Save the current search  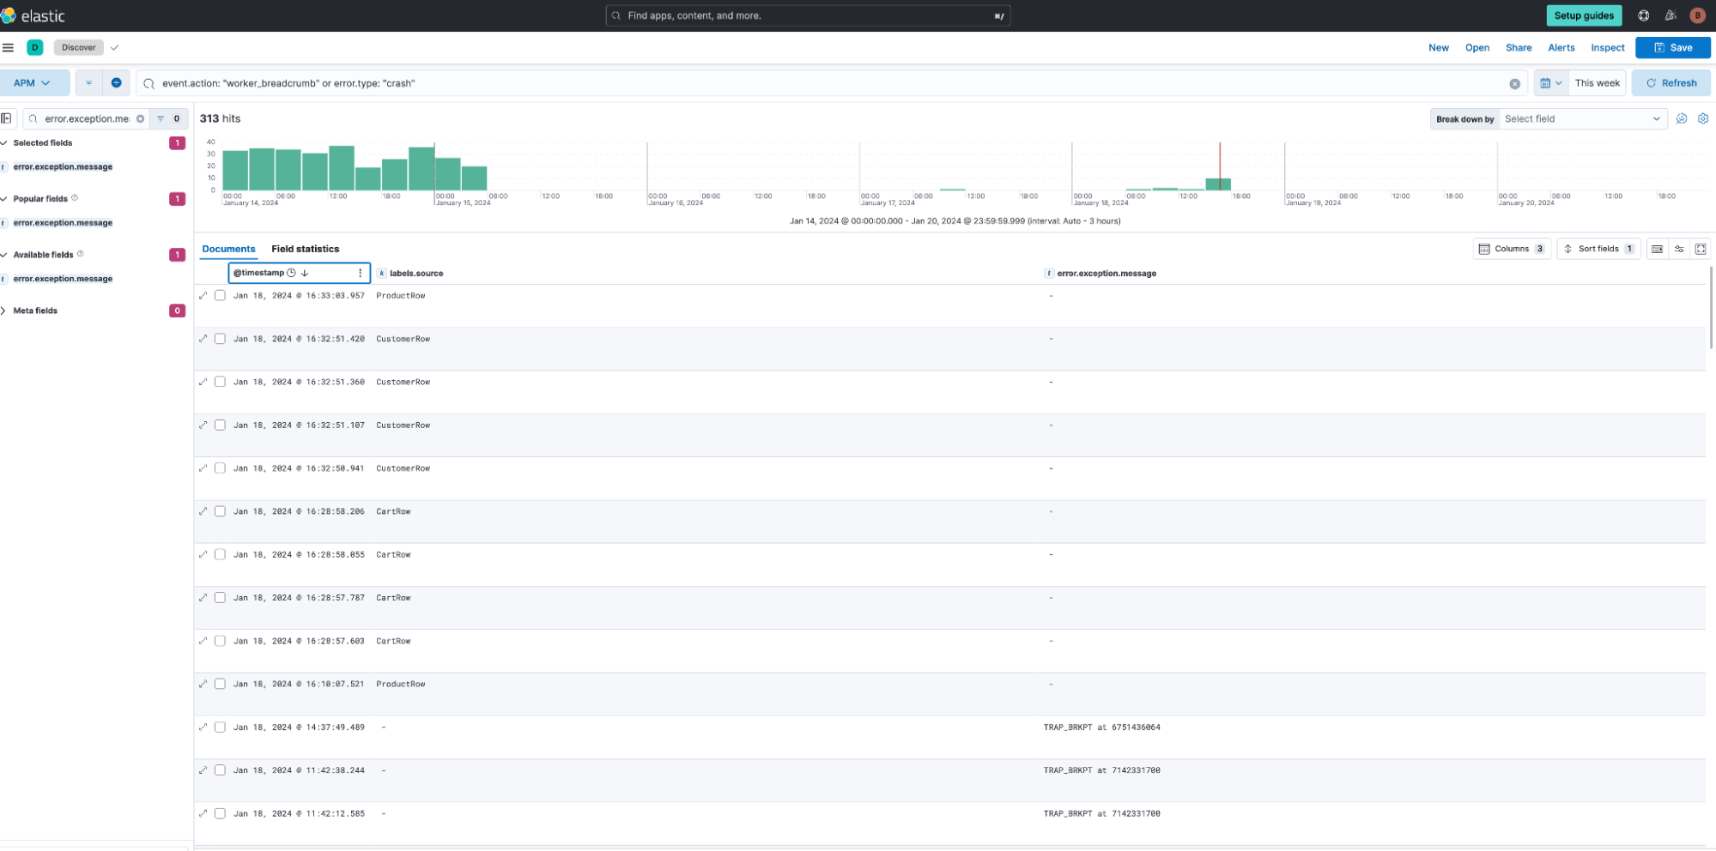tap(1672, 48)
